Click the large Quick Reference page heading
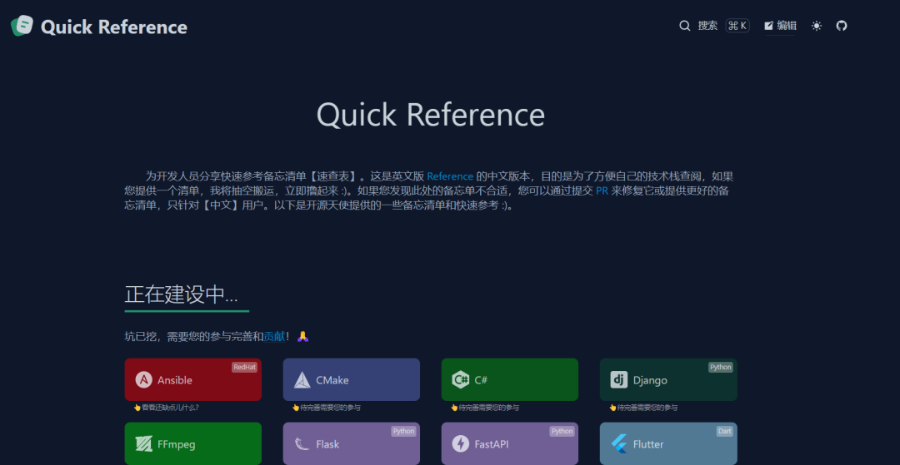This screenshot has width=900, height=465. point(431,115)
